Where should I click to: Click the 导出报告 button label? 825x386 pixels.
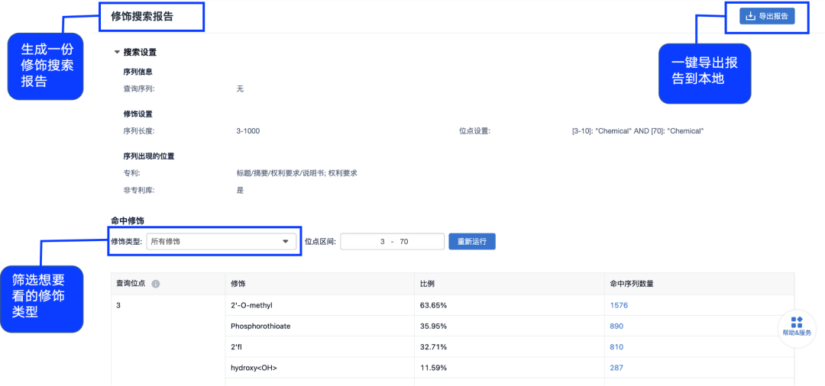(773, 16)
